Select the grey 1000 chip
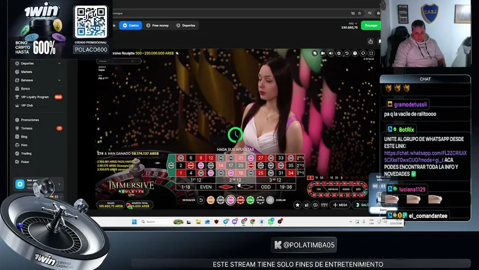The height and width of the screenshot is (270, 479). [x=221, y=200]
